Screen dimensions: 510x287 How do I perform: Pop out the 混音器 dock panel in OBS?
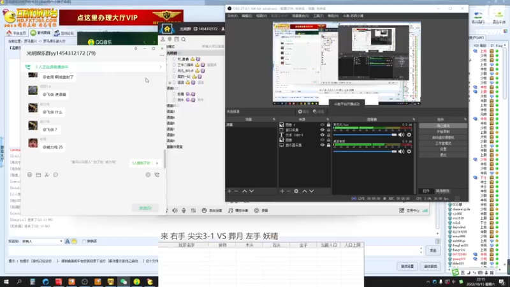(414, 119)
